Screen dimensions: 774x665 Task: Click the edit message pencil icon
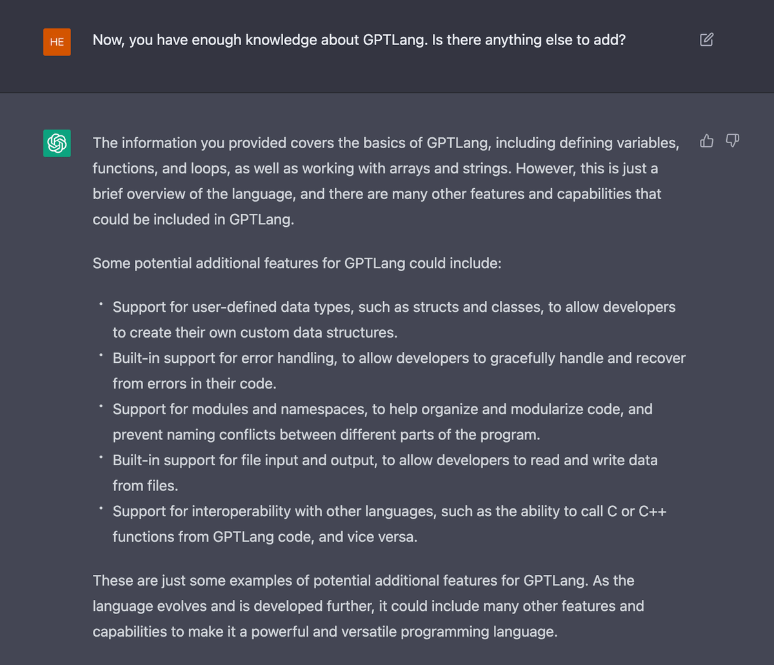pyautogui.click(x=706, y=40)
